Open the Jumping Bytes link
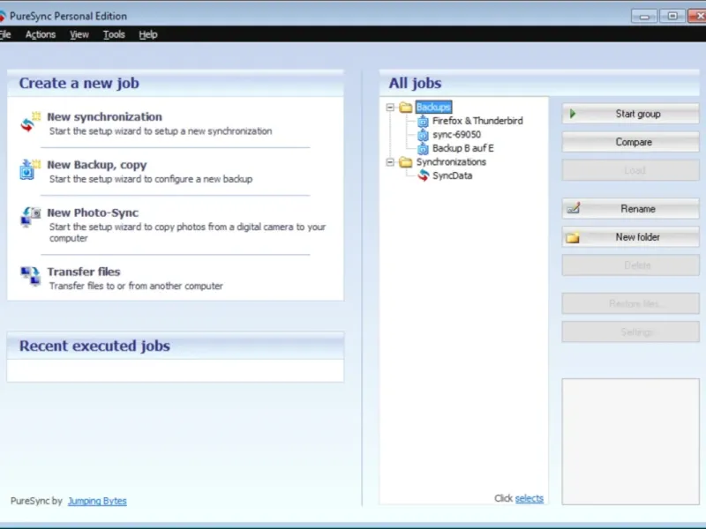The width and height of the screenshot is (706, 529). (x=97, y=501)
